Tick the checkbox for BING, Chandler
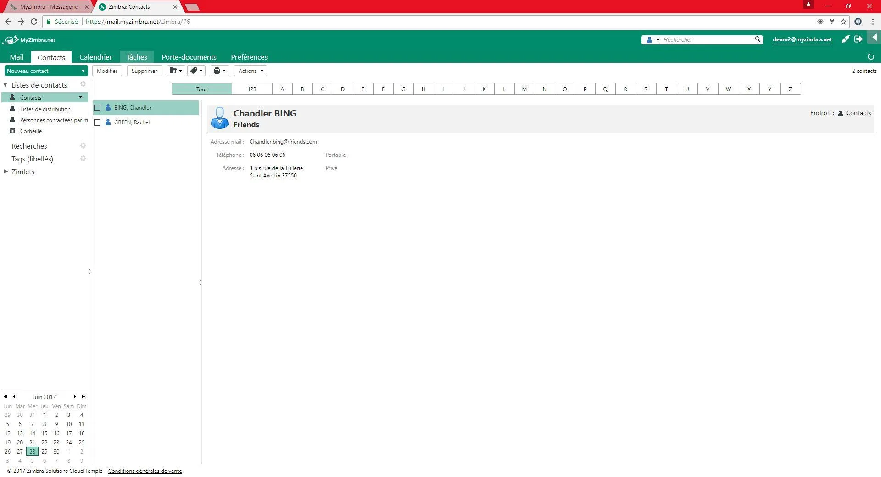This screenshot has height=477, width=881. (x=97, y=108)
